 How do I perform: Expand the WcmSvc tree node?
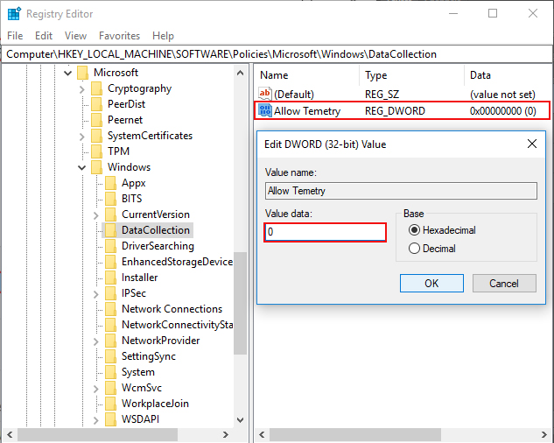96,389
